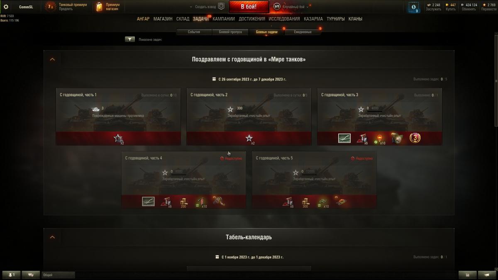Collapse the anniversary congratulations section
498x280 pixels.
pyautogui.click(x=52, y=59)
